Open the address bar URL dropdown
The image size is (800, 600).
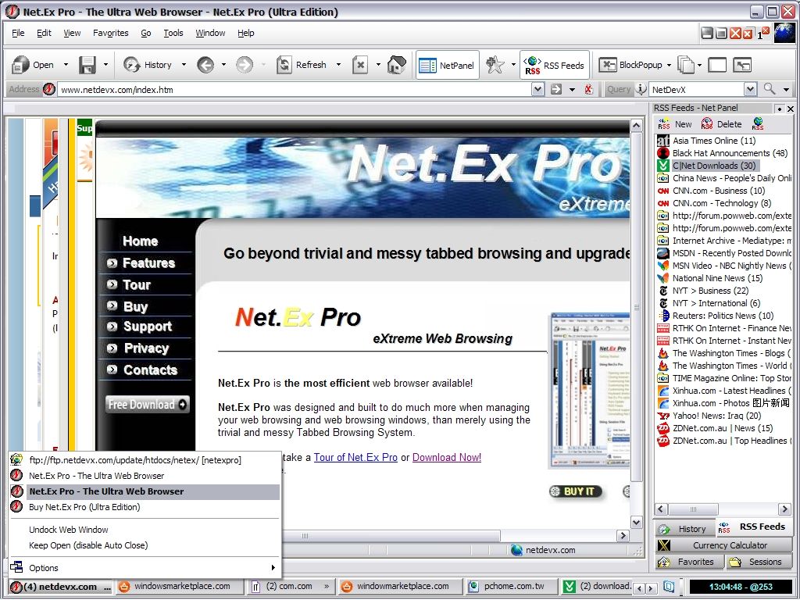537,89
